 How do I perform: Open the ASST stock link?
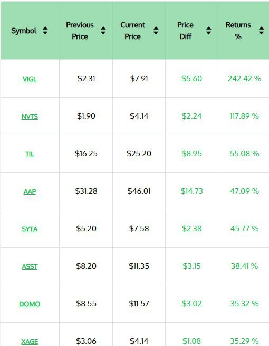tap(30, 267)
